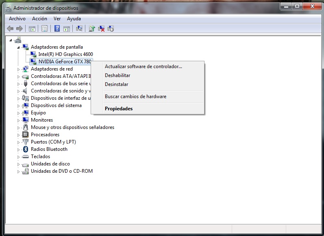Screen dimensions: 324x236
Task: Select the Monitores tree entry
Action: pyautogui.click(x=42, y=120)
